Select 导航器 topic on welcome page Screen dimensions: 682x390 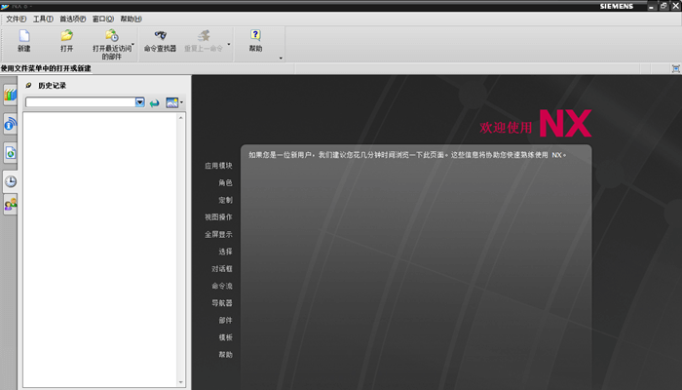[222, 303]
